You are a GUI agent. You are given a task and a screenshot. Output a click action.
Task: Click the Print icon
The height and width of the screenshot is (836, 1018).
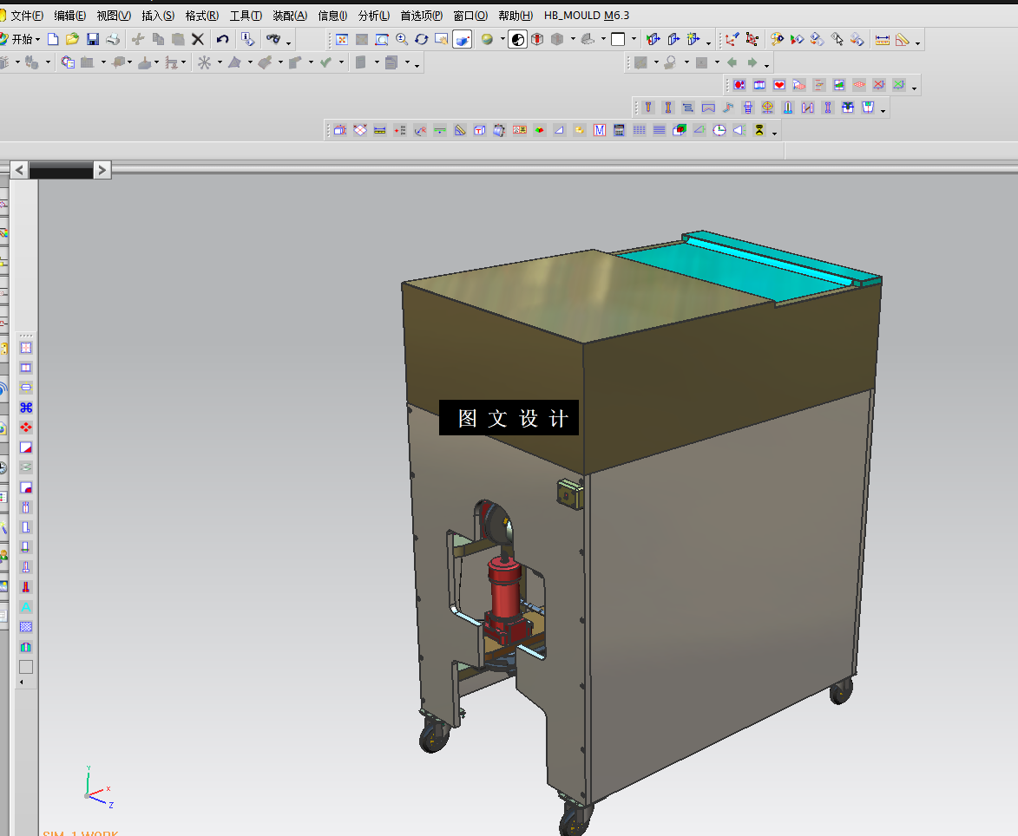tap(113, 40)
